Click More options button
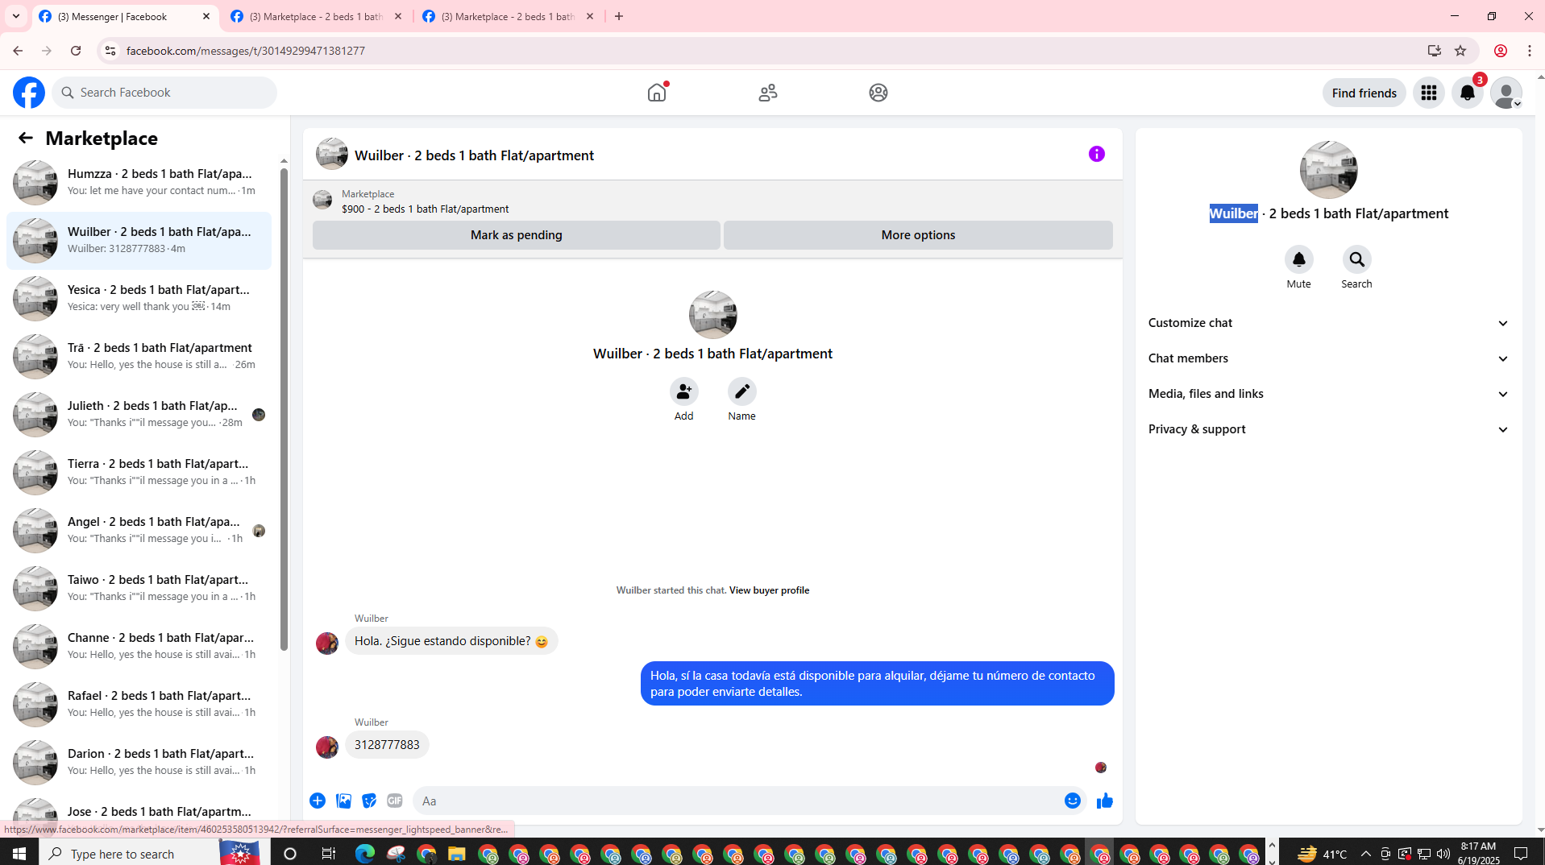 click(x=918, y=235)
